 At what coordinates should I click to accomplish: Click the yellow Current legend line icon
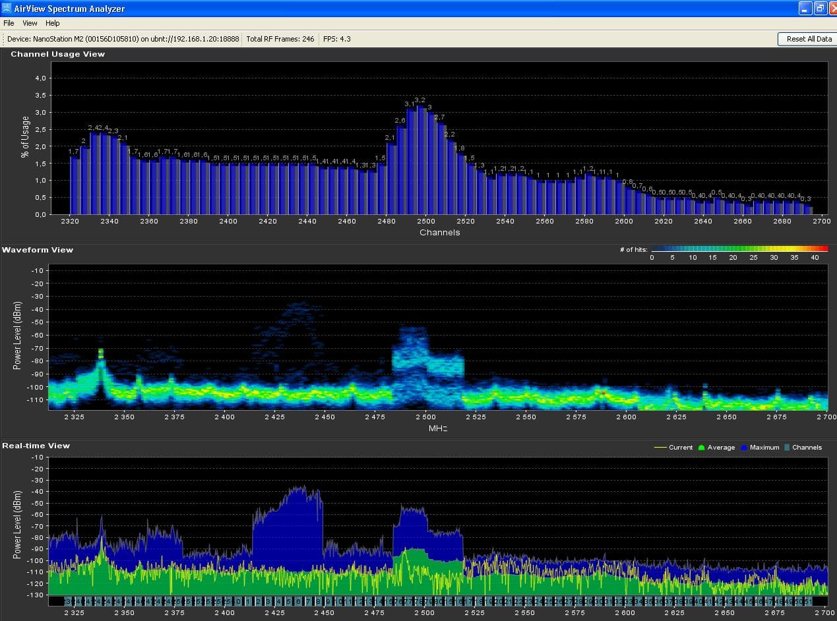(660, 448)
